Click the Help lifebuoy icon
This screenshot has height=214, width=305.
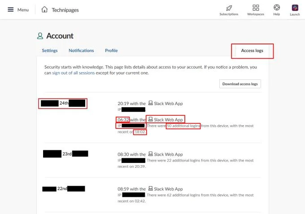point(277,8)
